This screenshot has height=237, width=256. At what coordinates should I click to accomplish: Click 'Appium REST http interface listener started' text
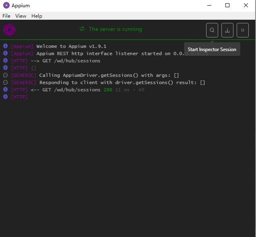click(x=99, y=54)
